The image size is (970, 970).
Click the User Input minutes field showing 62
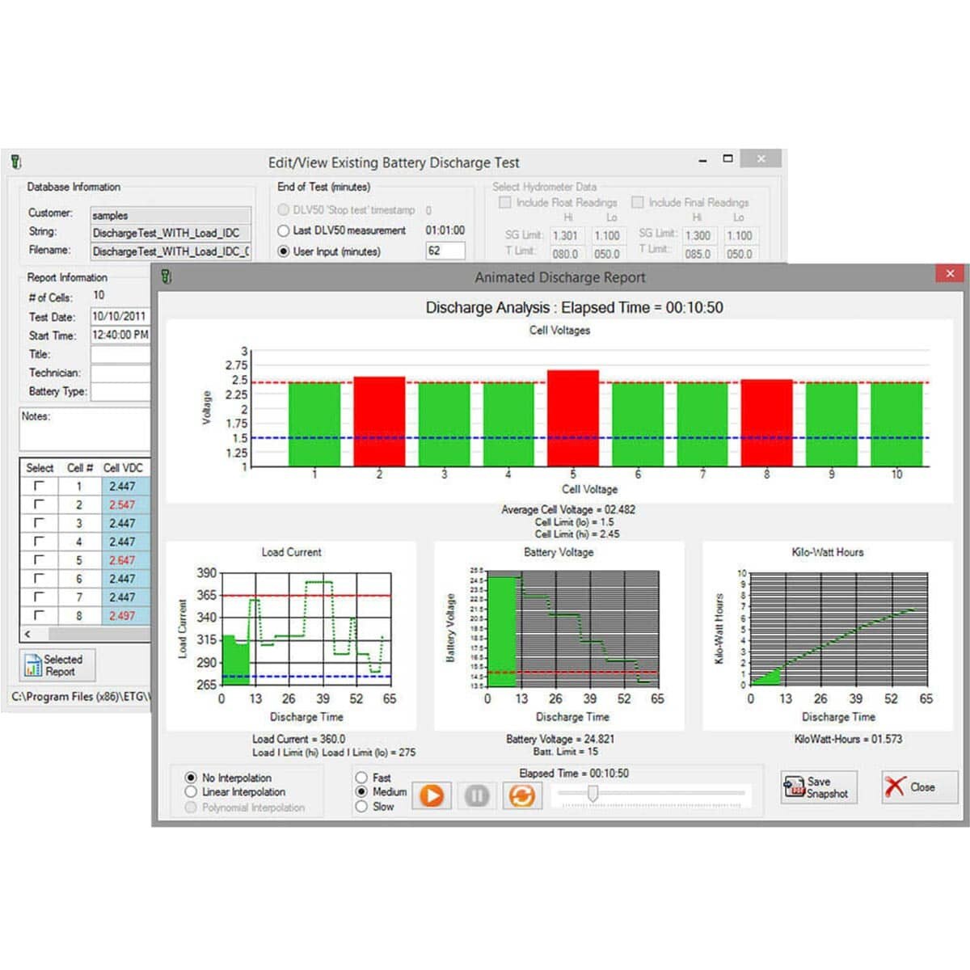(x=445, y=251)
